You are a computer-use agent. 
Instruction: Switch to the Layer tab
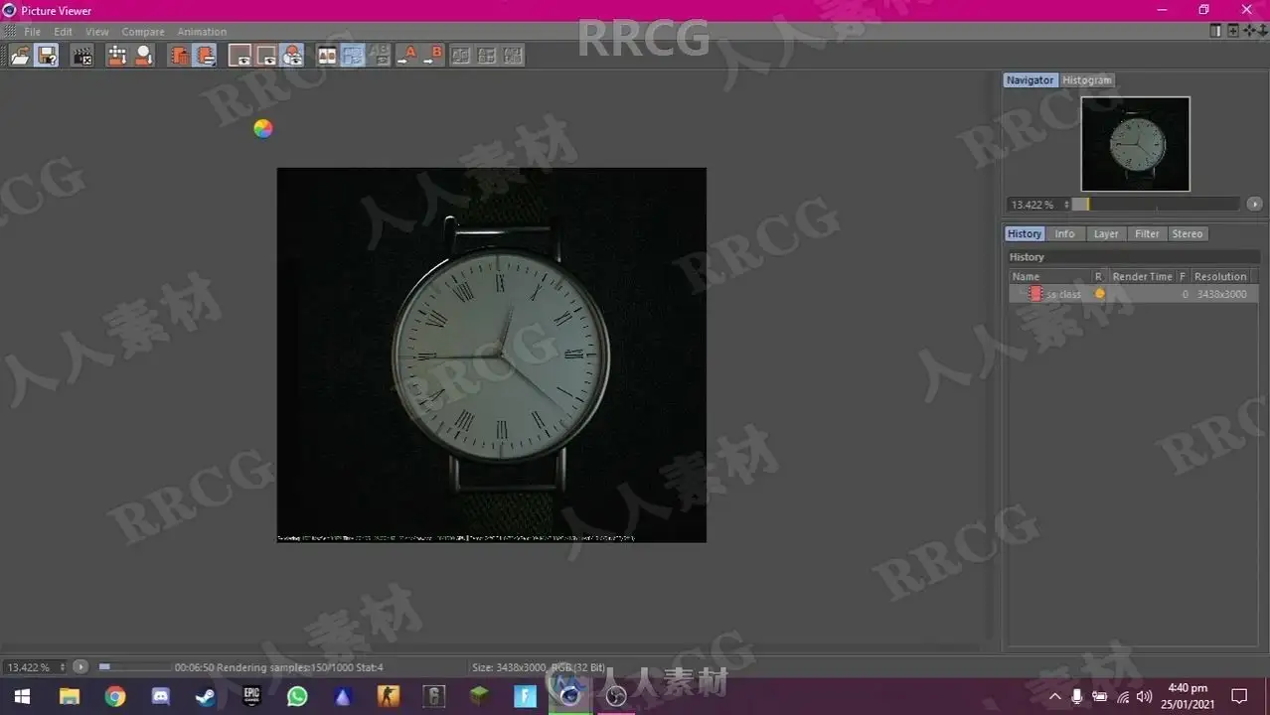[1106, 234]
